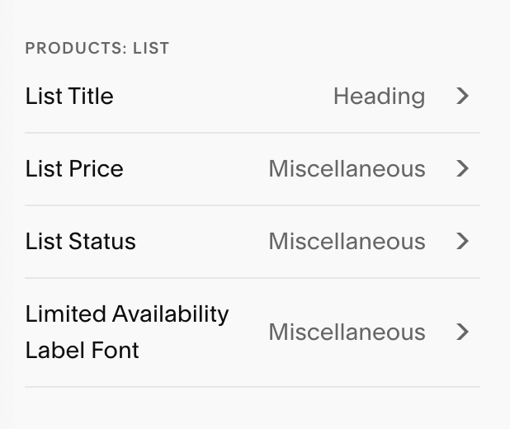Click the List Price label
The image size is (510, 429).
(74, 169)
